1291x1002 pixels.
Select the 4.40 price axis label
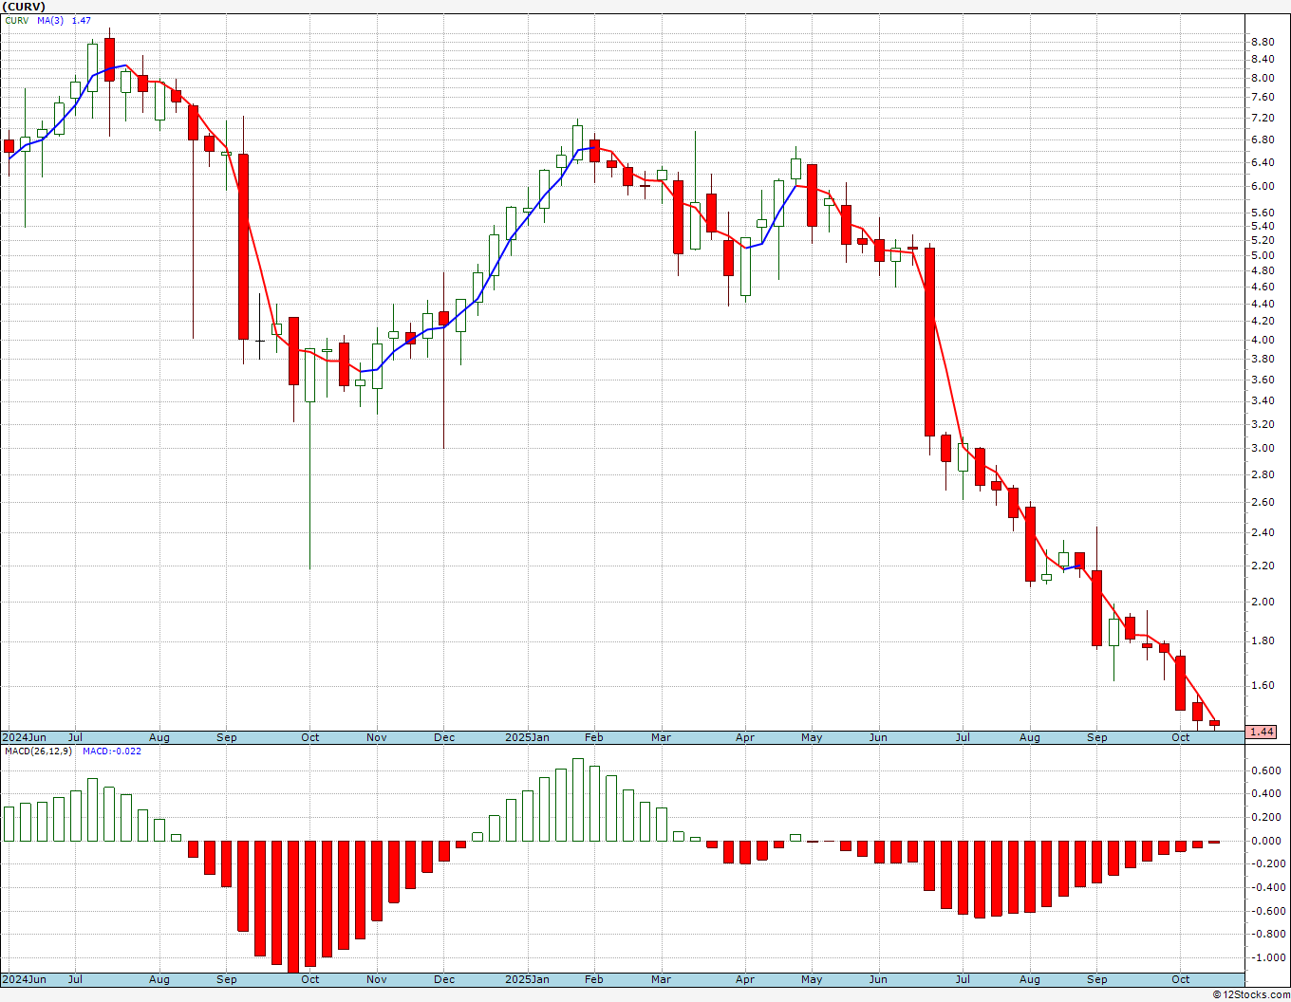point(1263,304)
